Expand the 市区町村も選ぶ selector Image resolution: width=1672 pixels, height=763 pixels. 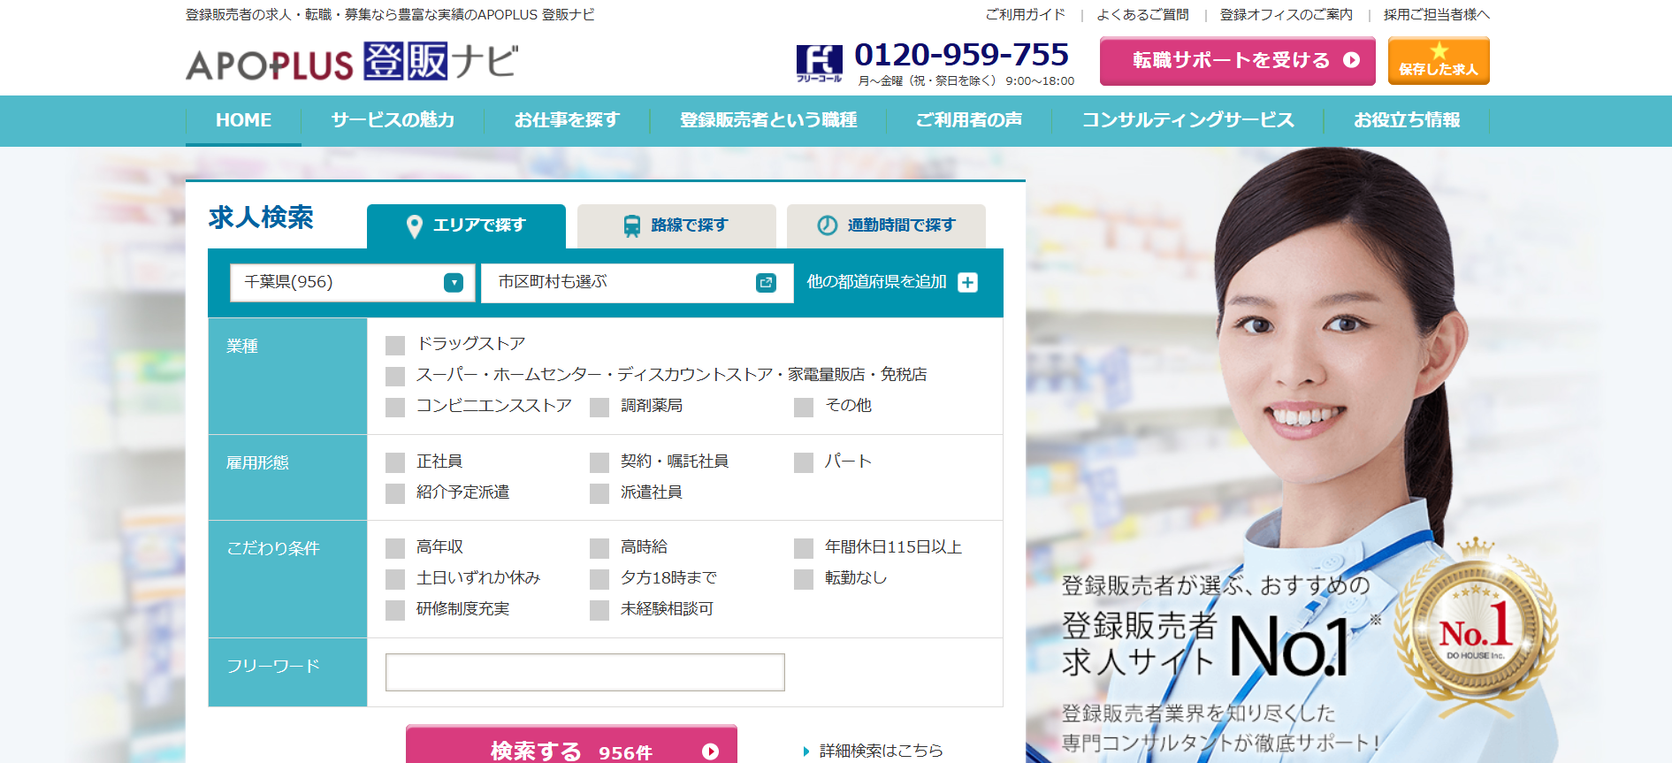point(637,283)
